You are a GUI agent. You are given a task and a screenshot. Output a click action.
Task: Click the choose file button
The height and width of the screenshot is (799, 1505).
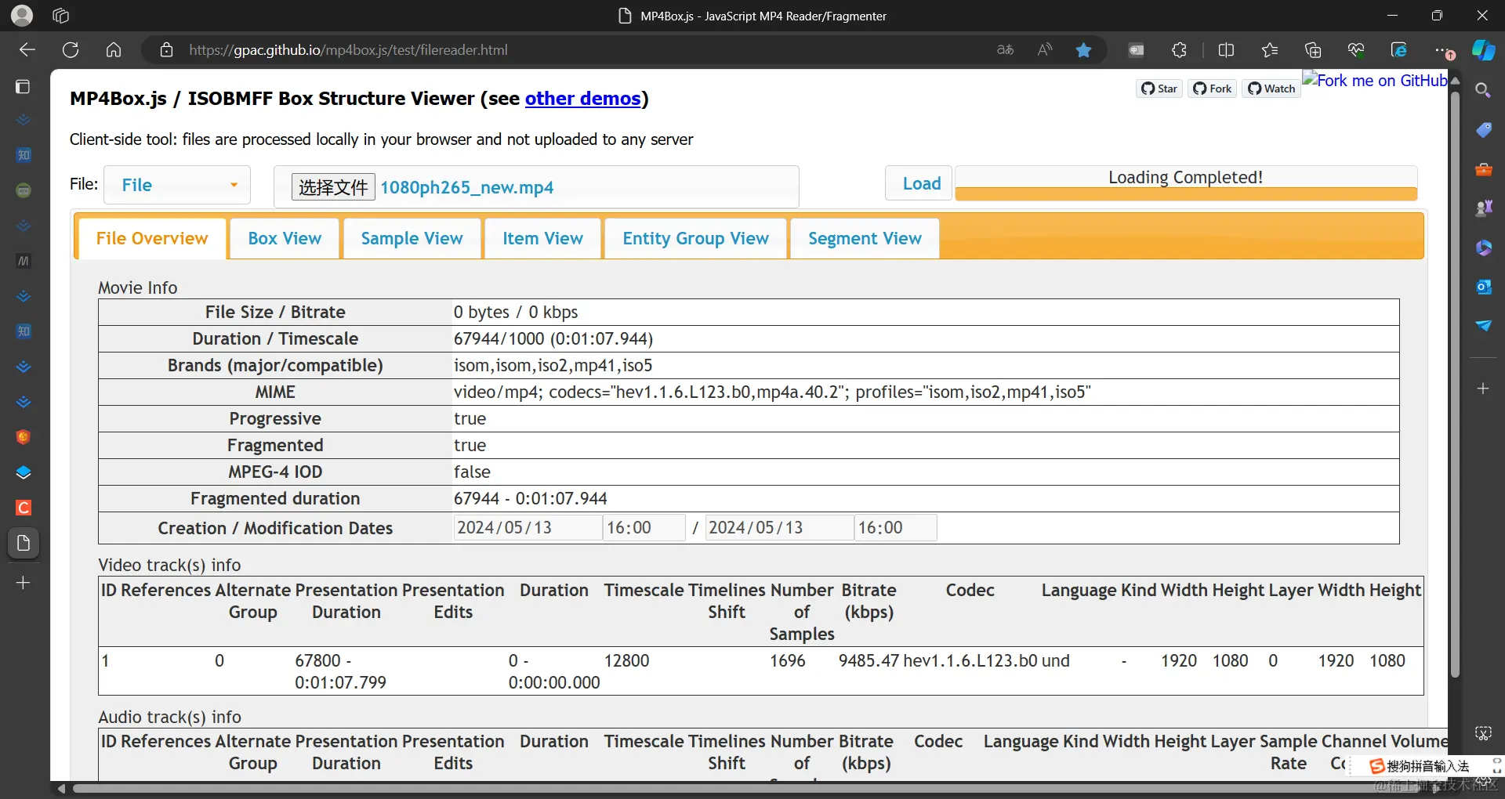click(x=333, y=187)
